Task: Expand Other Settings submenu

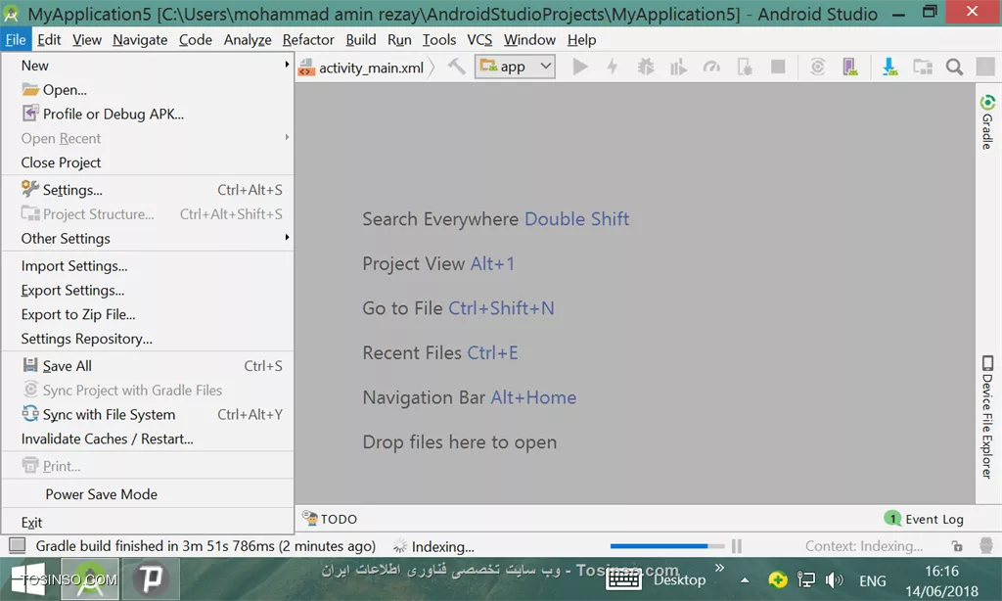Action: 148,239
